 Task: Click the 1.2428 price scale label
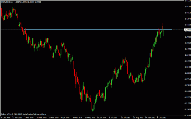coord(188,91)
